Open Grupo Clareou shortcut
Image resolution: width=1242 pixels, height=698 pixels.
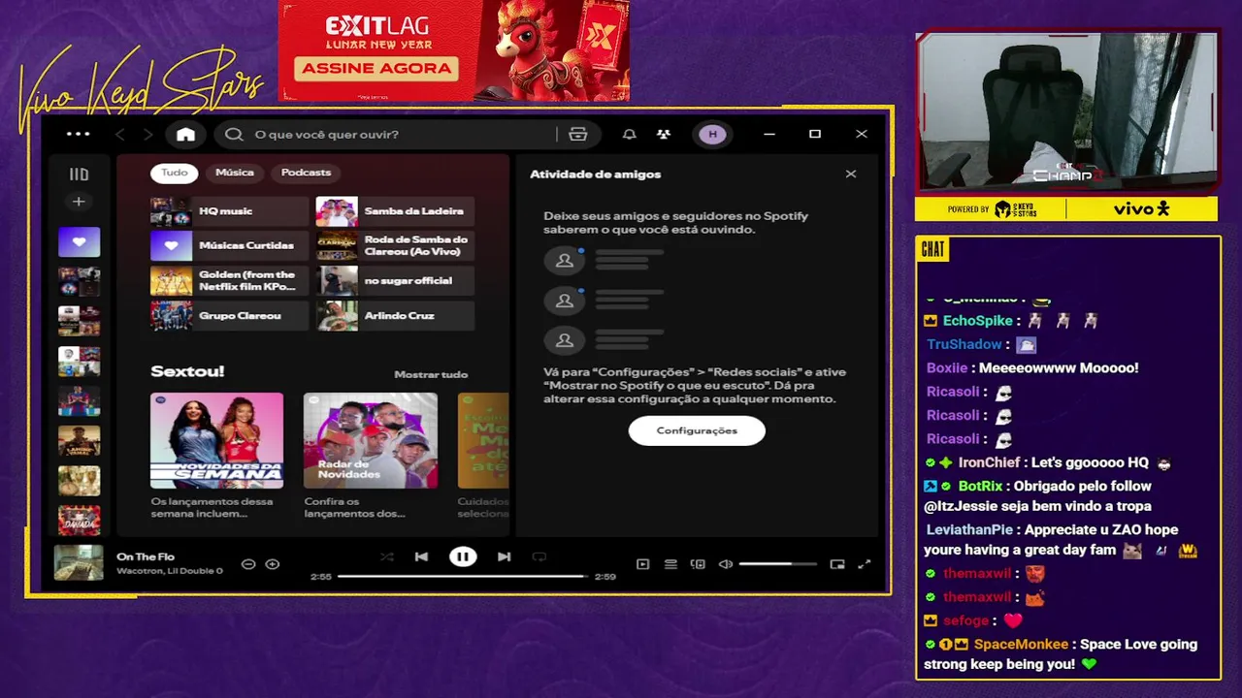click(229, 316)
